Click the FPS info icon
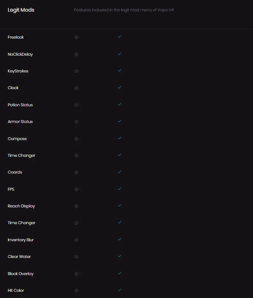Viewport: 253px width, 298px height. 76,189
